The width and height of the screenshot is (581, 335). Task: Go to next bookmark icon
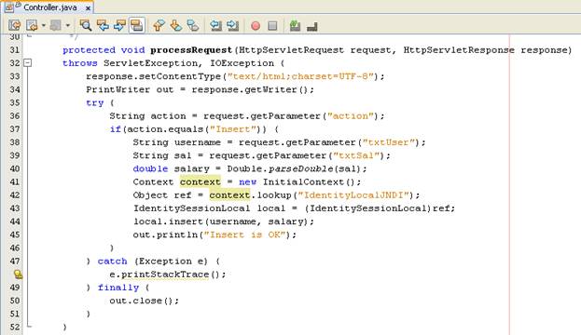(176, 25)
